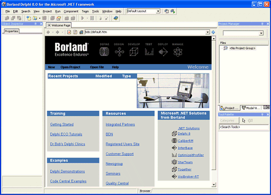Toggle the pin on Object Inspector panel
The image size is (271, 195).
coord(35,24)
